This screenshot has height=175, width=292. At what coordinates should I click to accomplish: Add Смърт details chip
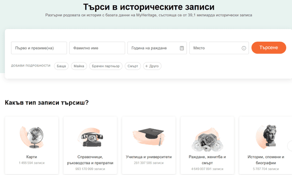[132, 66]
